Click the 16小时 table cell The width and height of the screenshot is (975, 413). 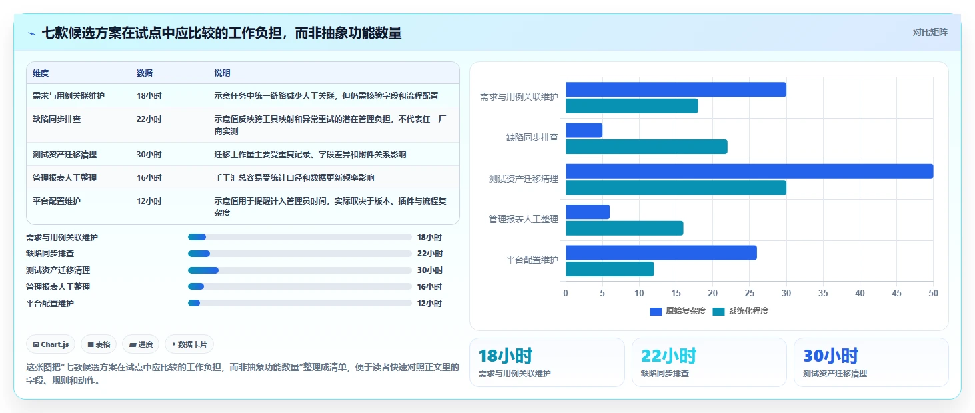pos(149,177)
